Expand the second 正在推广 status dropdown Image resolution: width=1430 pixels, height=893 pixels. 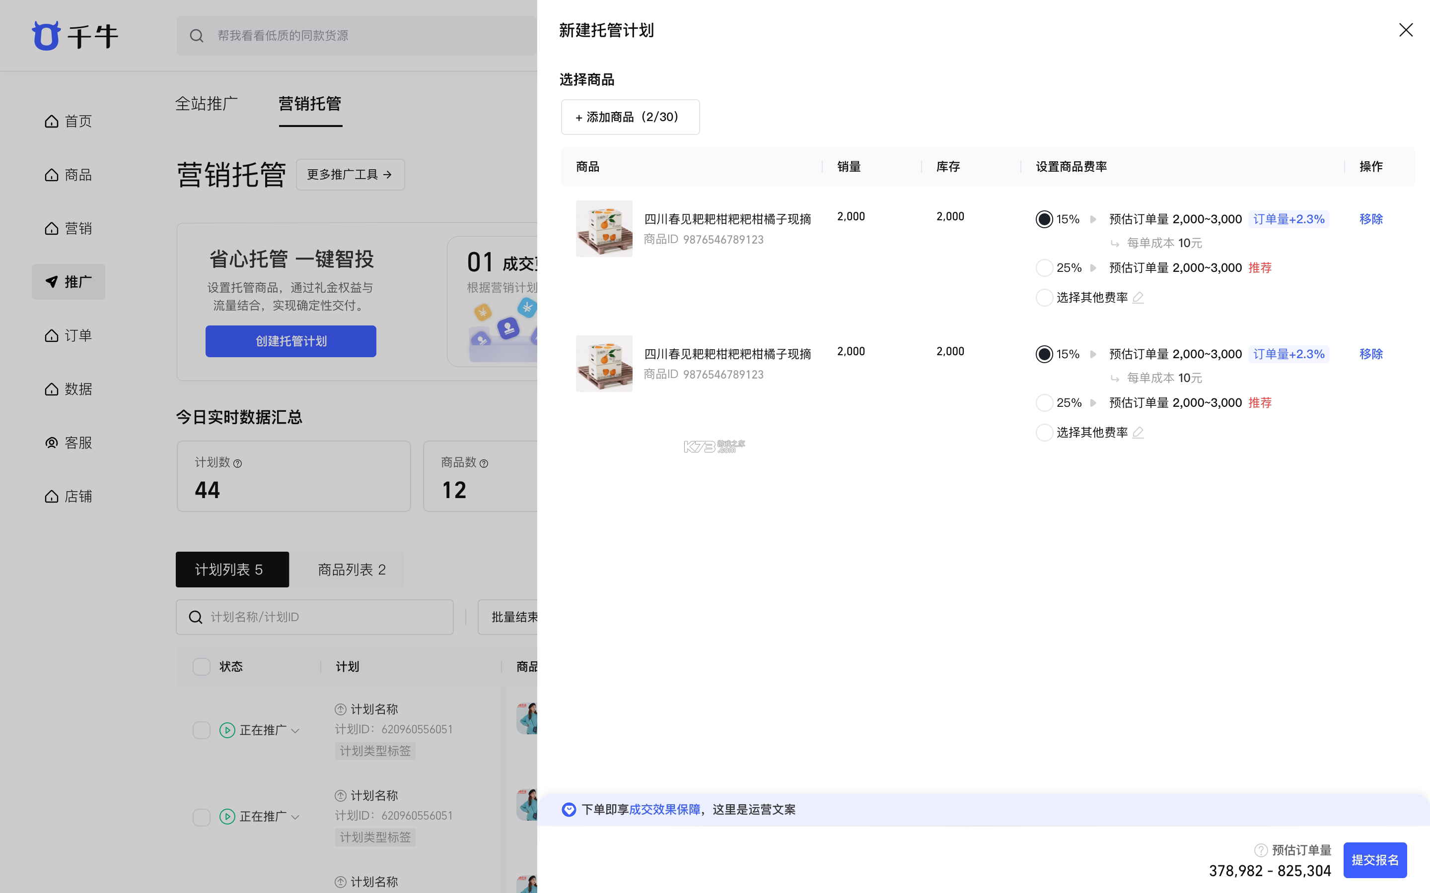click(x=295, y=818)
